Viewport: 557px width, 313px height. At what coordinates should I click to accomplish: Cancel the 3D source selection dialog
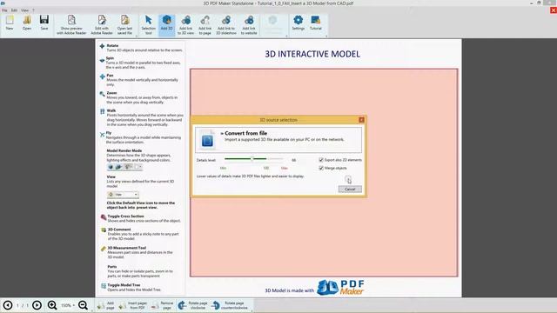[x=350, y=190]
